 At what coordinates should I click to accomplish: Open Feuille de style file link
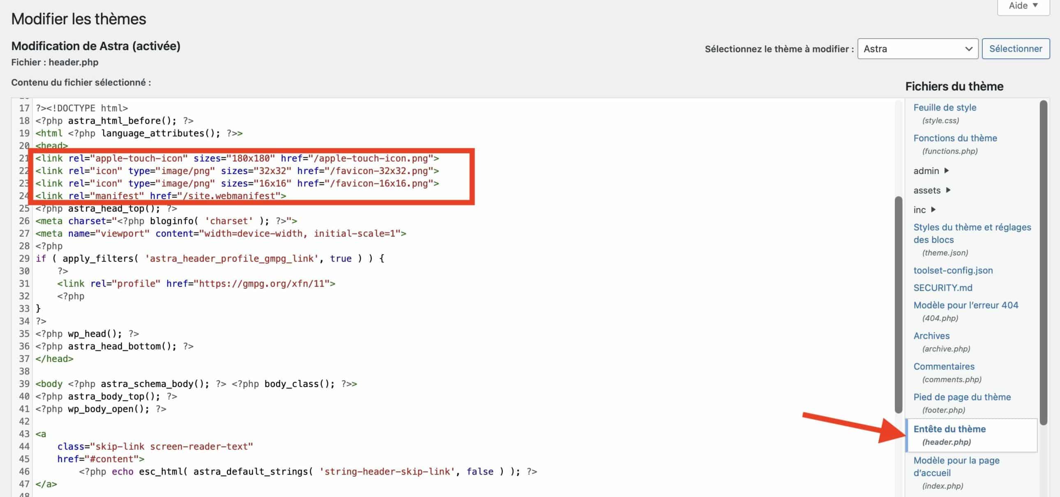(945, 107)
